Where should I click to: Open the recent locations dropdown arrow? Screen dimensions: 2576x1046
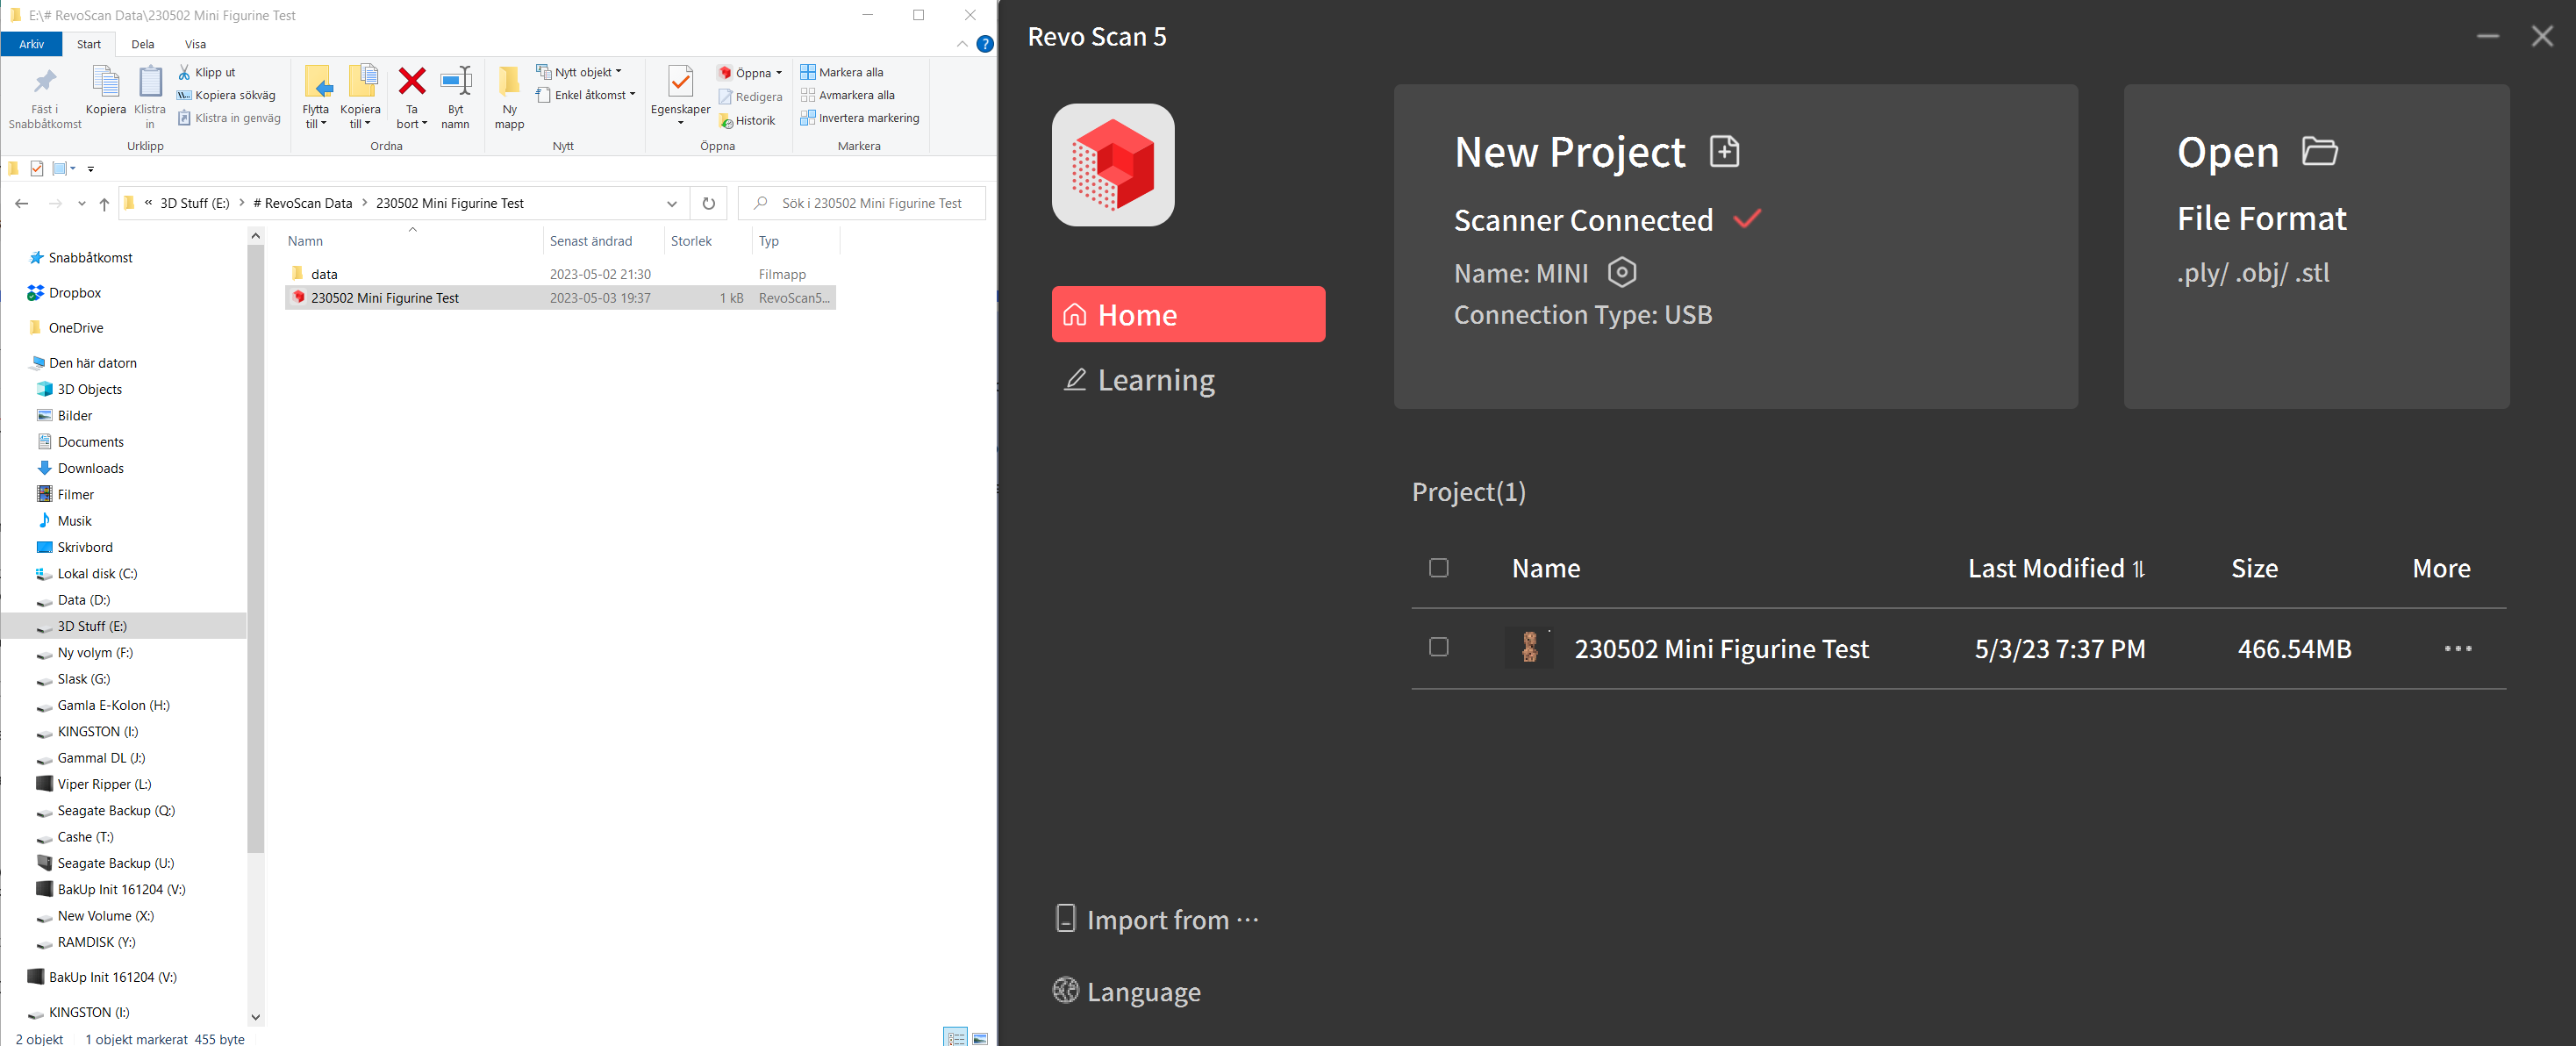(82, 203)
